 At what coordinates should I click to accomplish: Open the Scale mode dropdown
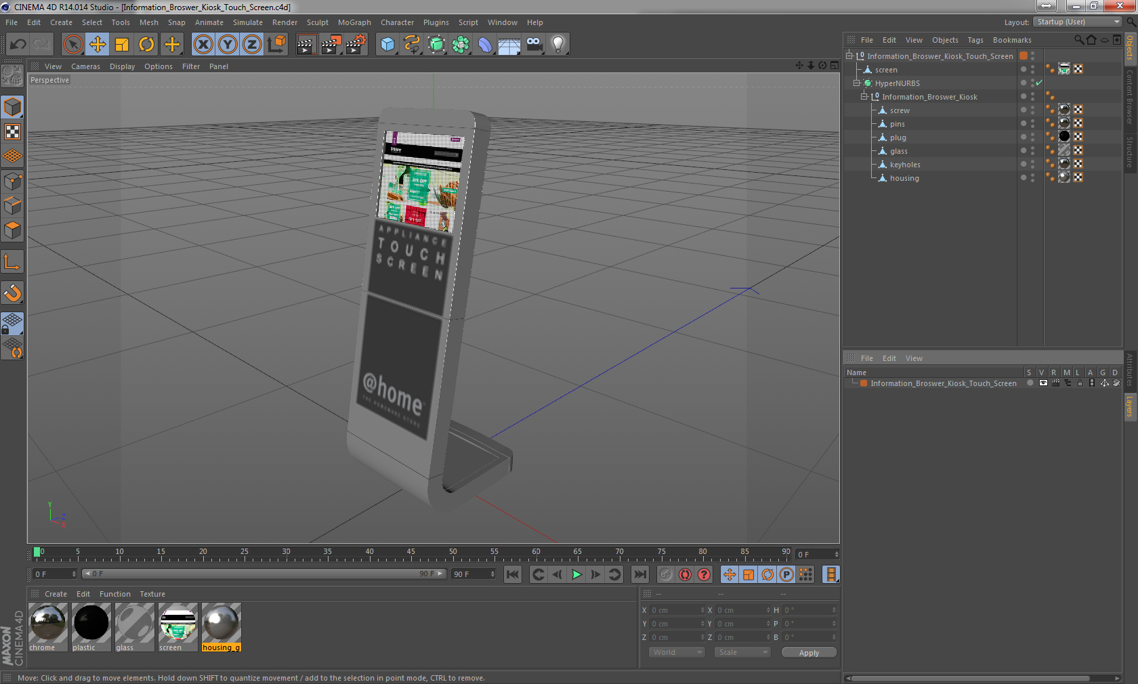(742, 652)
